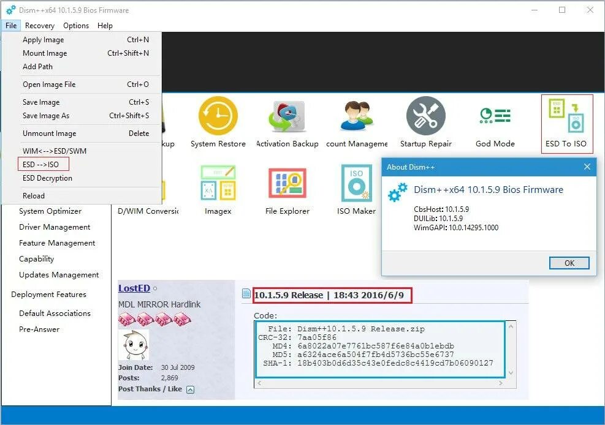The image size is (605, 425).
Task: Click the SHA-1 hash line in code box
Action: click(378, 363)
